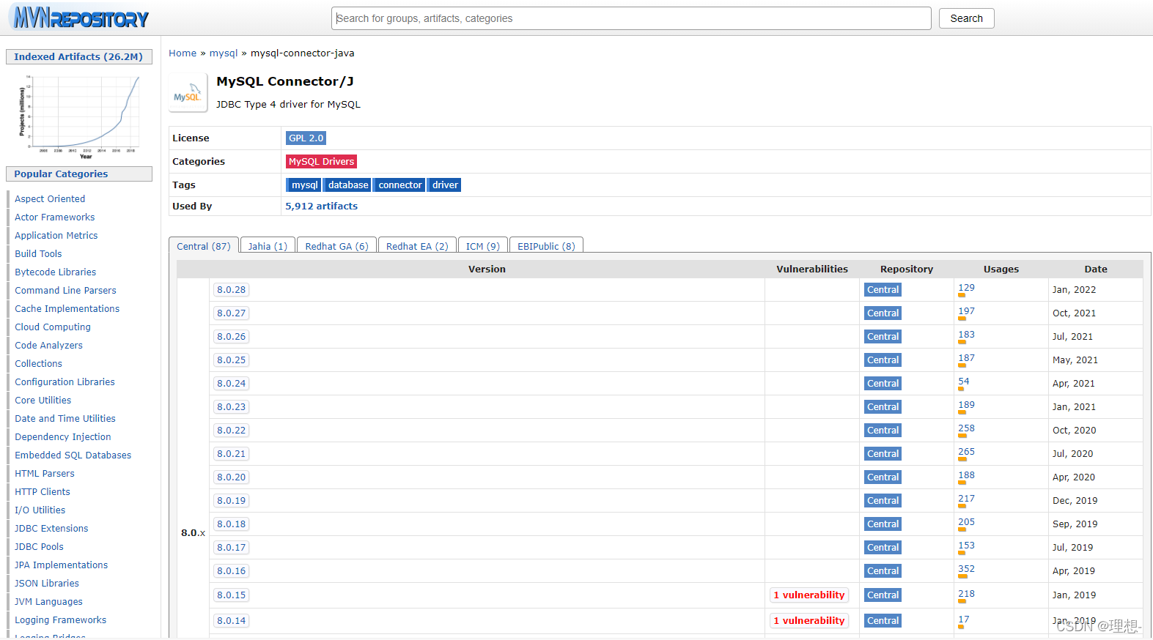
Task: Switch to the Redhat GA (6) tab
Action: click(x=336, y=246)
